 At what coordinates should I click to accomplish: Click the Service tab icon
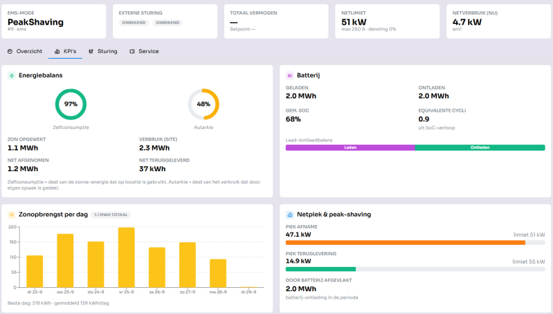click(132, 51)
